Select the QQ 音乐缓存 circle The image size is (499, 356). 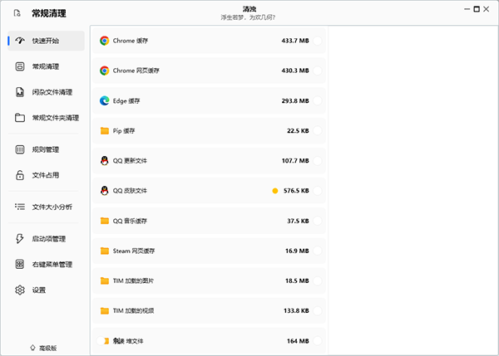tap(318, 221)
